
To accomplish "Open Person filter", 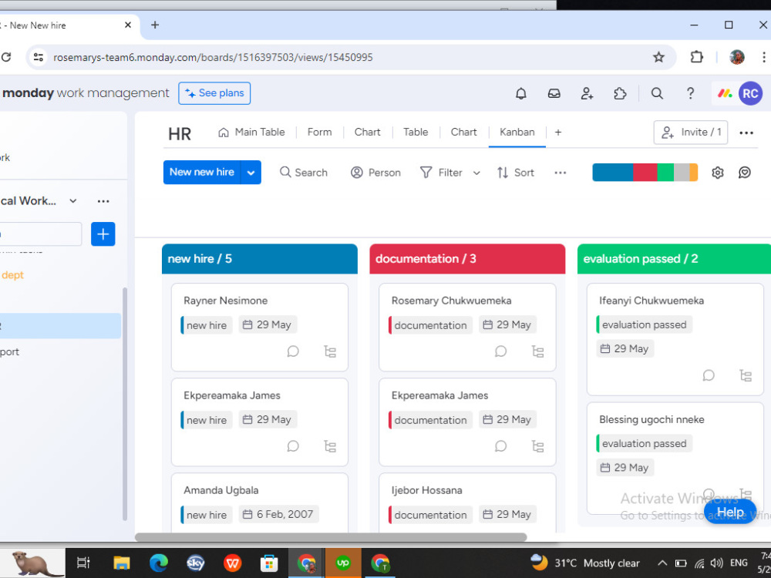I will (x=375, y=173).
